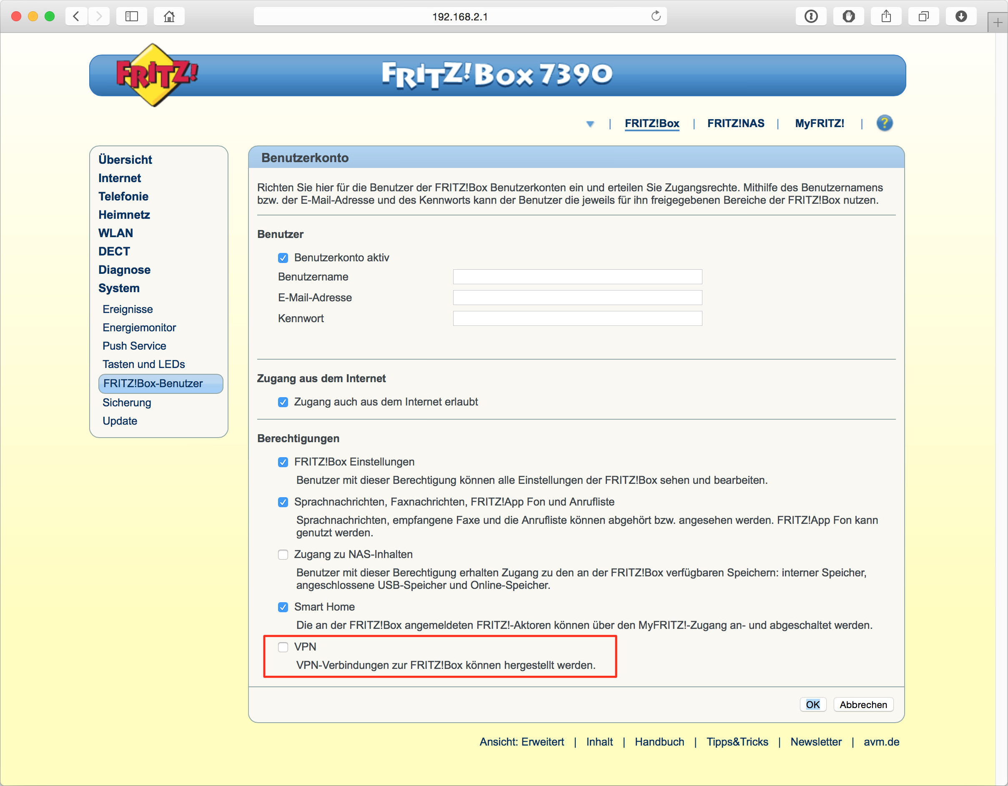Toggle the Safari sidebar icon
The image size is (1008, 786).
[132, 17]
